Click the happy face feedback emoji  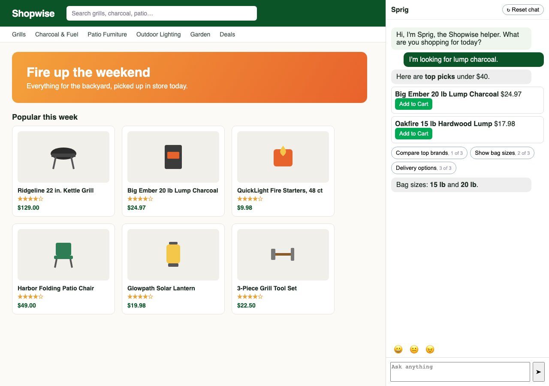point(398,350)
